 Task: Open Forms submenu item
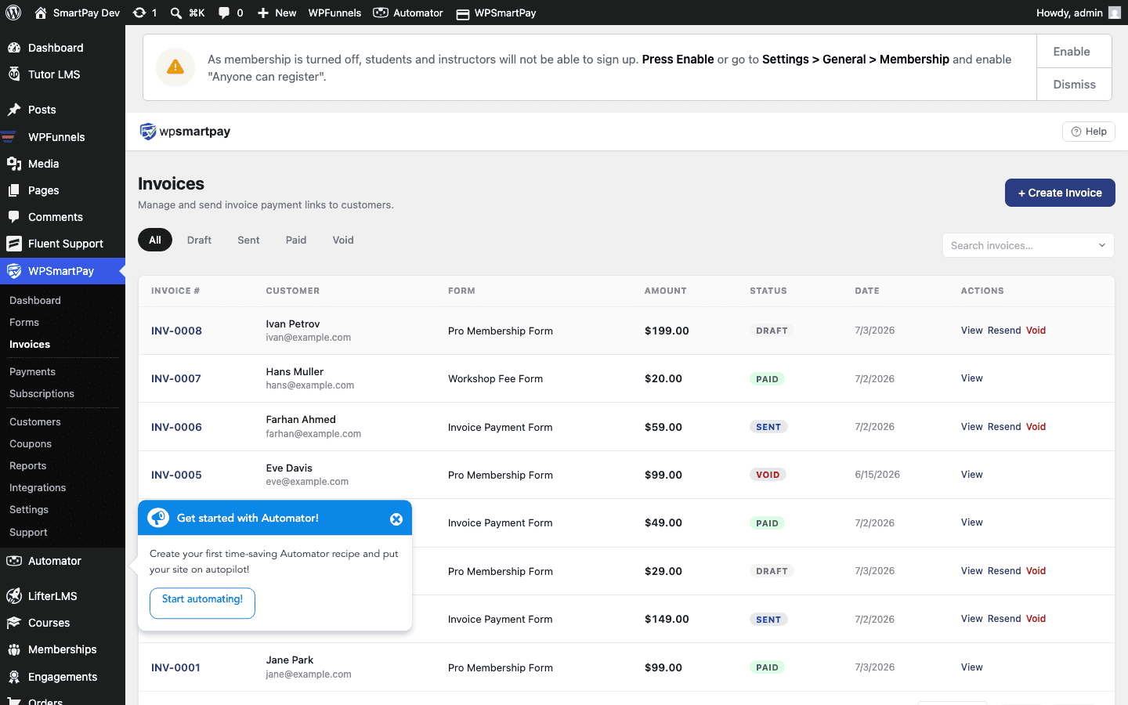(x=24, y=322)
